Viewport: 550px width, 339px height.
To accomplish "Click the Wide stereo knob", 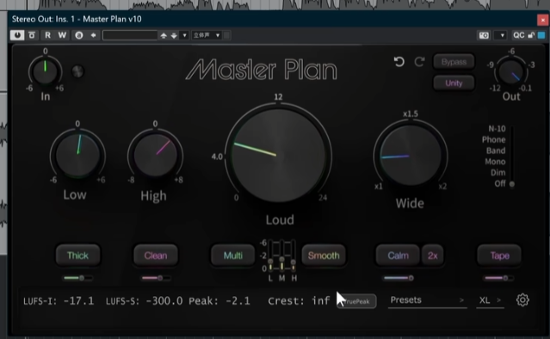I will [410, 155].
